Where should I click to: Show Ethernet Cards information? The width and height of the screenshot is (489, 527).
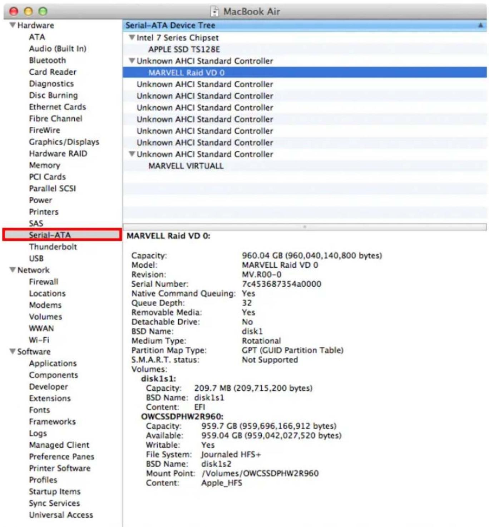click(58, 107)
